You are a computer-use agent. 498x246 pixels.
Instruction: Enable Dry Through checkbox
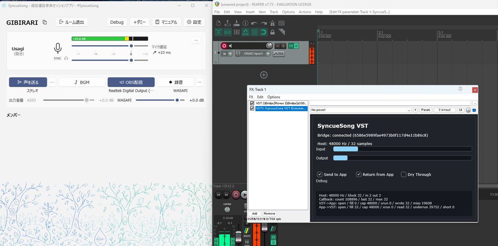point(403,175)
